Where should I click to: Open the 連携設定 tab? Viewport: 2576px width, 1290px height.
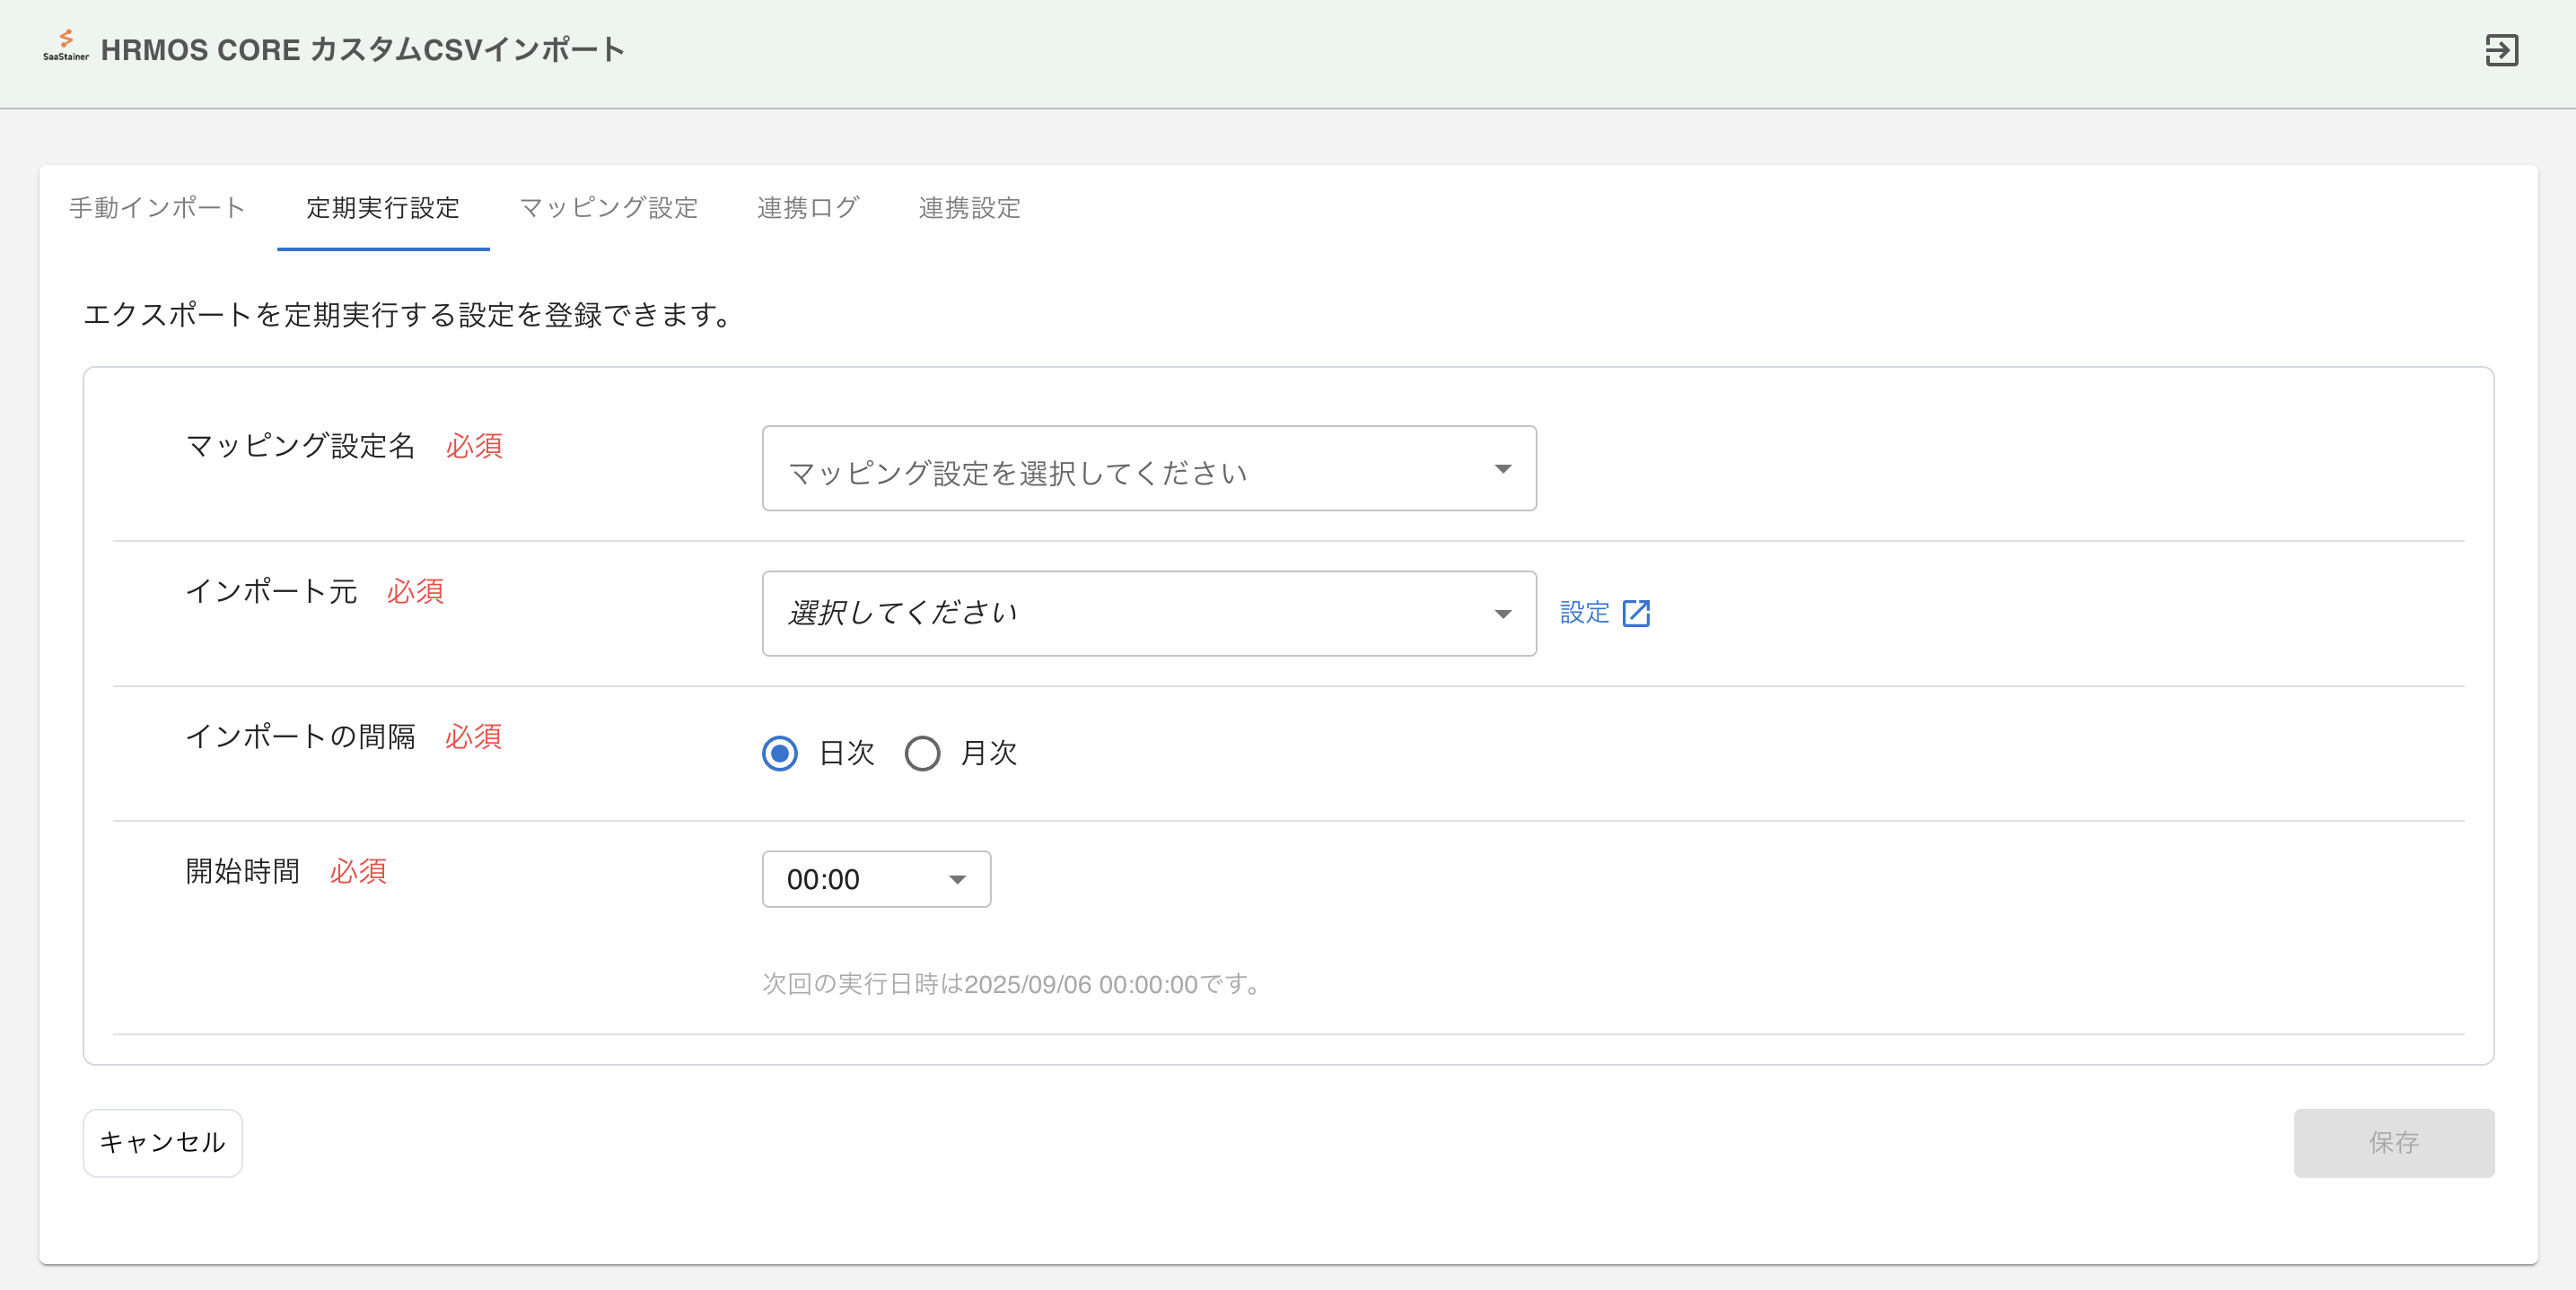coord(969,208)
